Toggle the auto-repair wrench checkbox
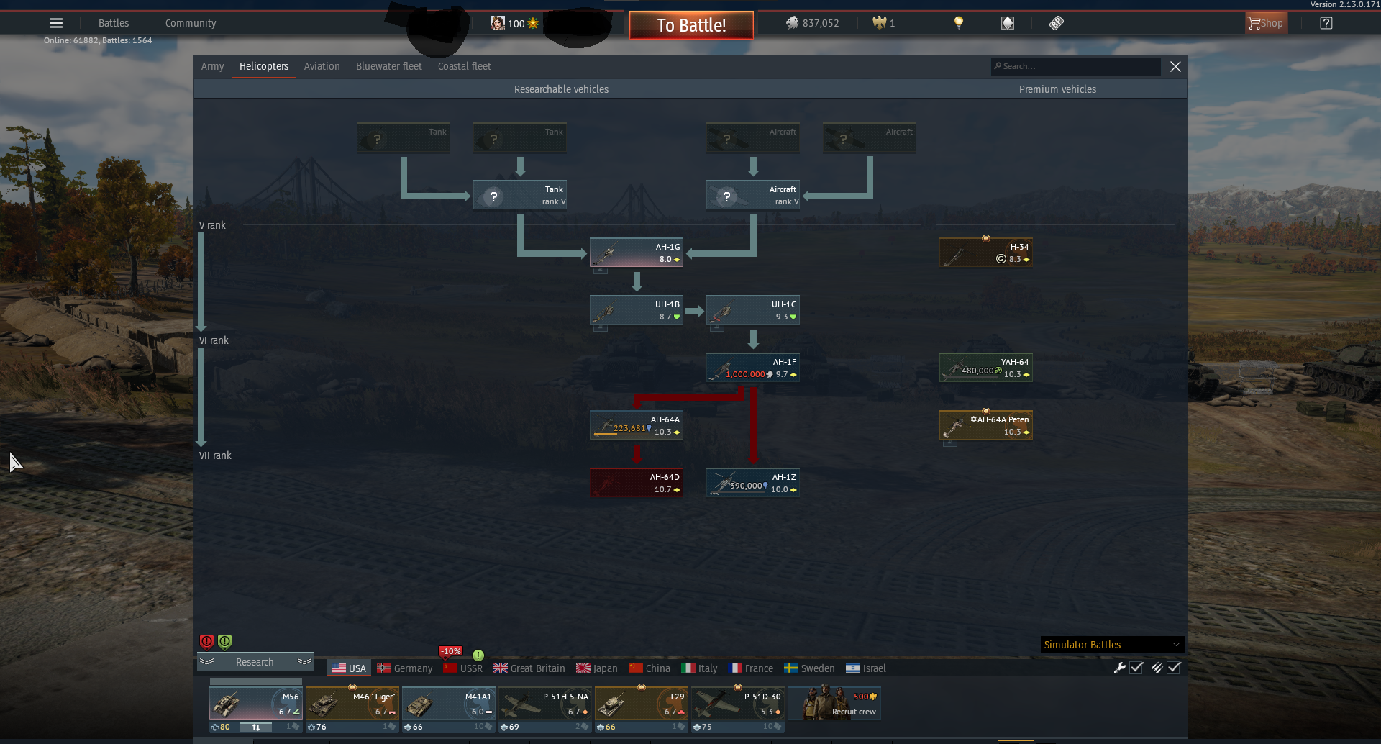1381x744 pixels. pos(1136,668)
